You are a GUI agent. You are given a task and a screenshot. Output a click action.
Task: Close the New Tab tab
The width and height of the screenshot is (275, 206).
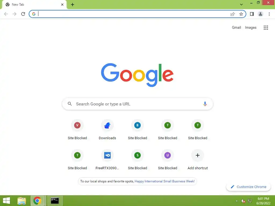click(x=62, y=5)
